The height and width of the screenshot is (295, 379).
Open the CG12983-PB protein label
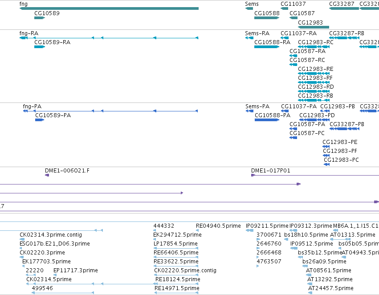[x=338, y=107]
